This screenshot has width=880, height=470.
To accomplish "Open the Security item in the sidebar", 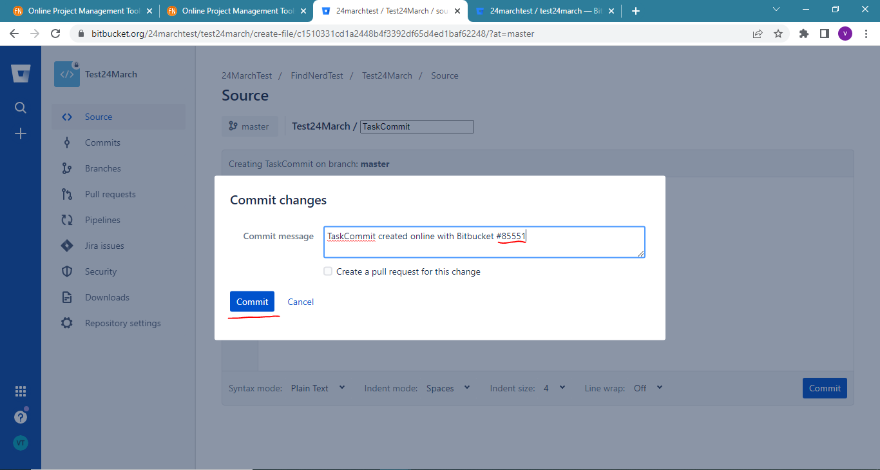I will click(119, 271).
